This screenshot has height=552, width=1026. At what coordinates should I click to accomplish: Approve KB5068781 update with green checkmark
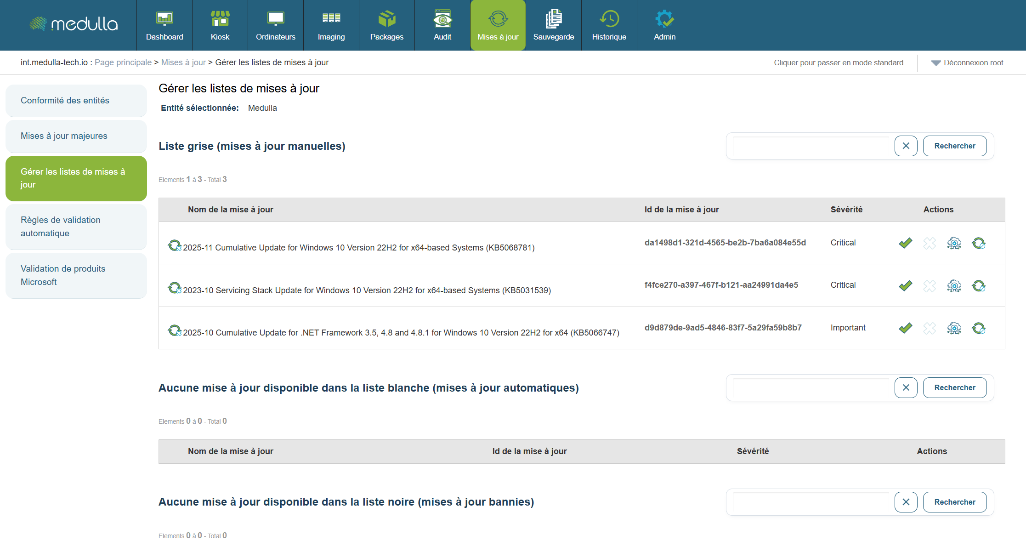(x=905, y=243)
